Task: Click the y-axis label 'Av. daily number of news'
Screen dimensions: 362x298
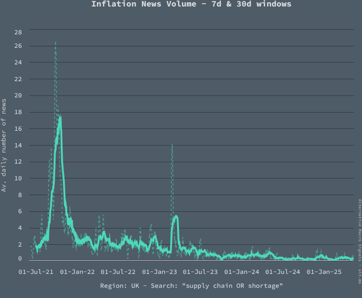Action: tap(4, 145)
